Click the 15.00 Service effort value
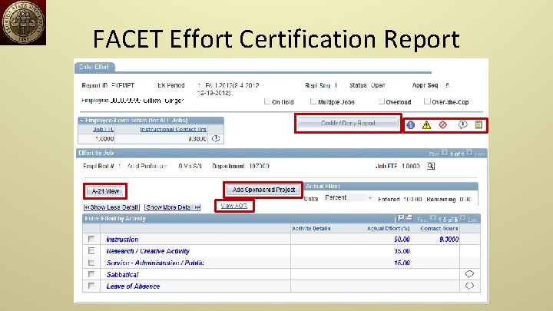 pos(402,263)
